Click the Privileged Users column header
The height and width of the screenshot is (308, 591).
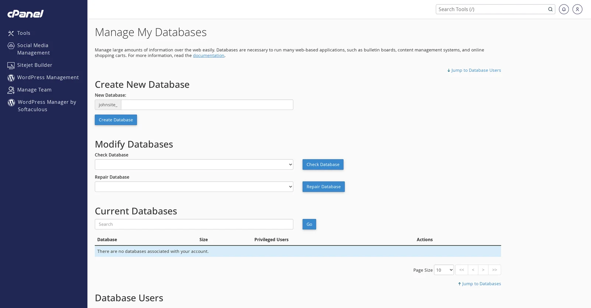271,240
